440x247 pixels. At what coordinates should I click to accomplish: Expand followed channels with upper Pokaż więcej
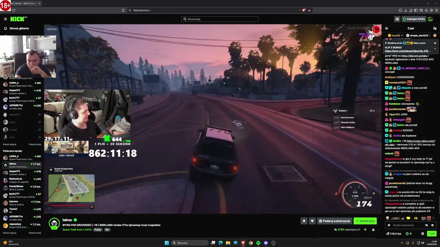tap(10, 144)
